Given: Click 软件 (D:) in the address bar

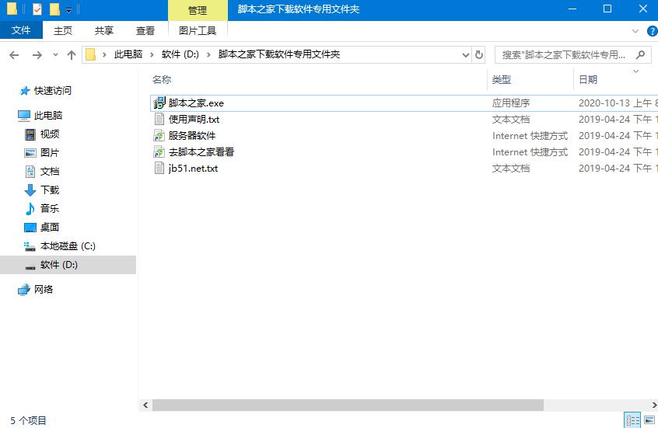Looking at the screenshot, I should (180, 54).
